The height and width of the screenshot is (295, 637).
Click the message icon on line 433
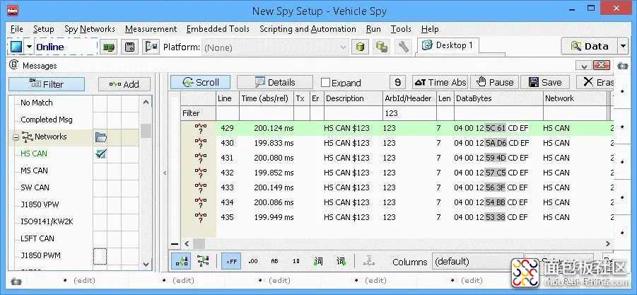coord(200,187)
